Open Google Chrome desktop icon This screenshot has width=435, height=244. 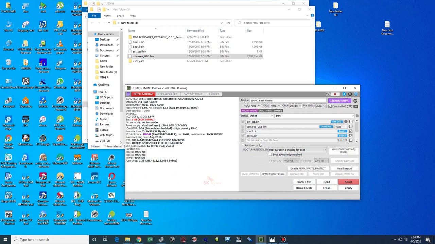(x=8, y=140)
